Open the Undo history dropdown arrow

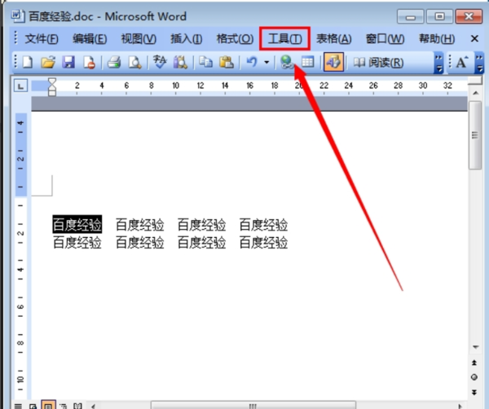pyautogui.click(x=267, y=63)
